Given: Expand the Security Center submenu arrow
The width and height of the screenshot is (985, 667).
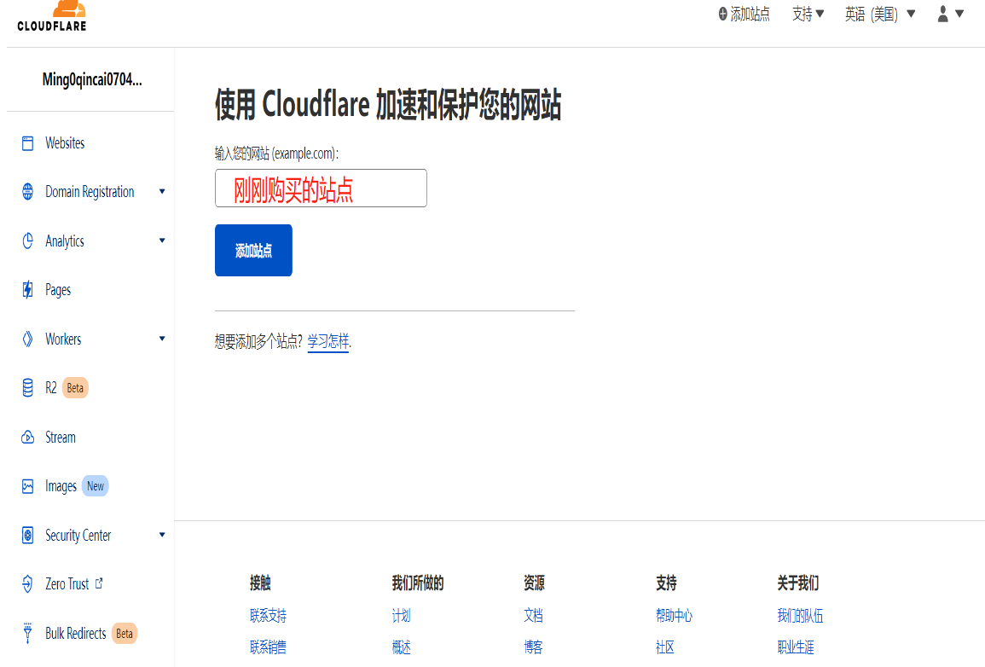Looking at the screenshot, I should click(x=162, y=535).
